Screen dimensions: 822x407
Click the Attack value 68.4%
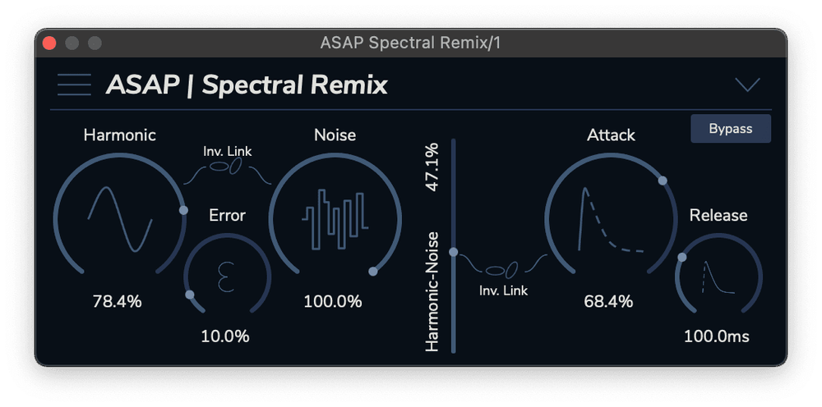click(x=608, y=301)
